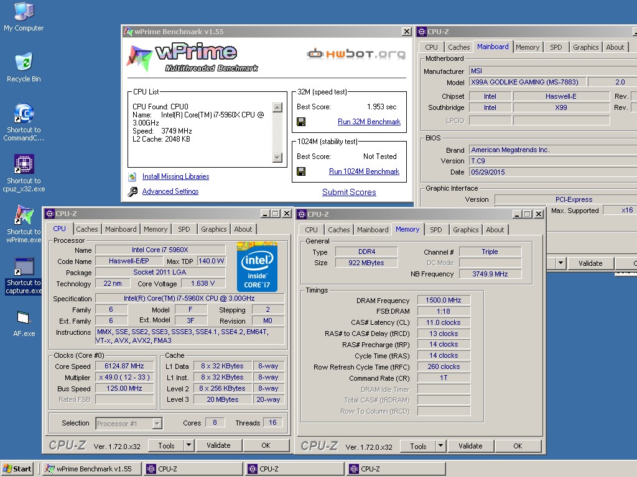Image resolution: width=637 pixels, height=477 pixels.
Task: Open Tools dropdown arrow in CPU window
Action: [188, 445]
